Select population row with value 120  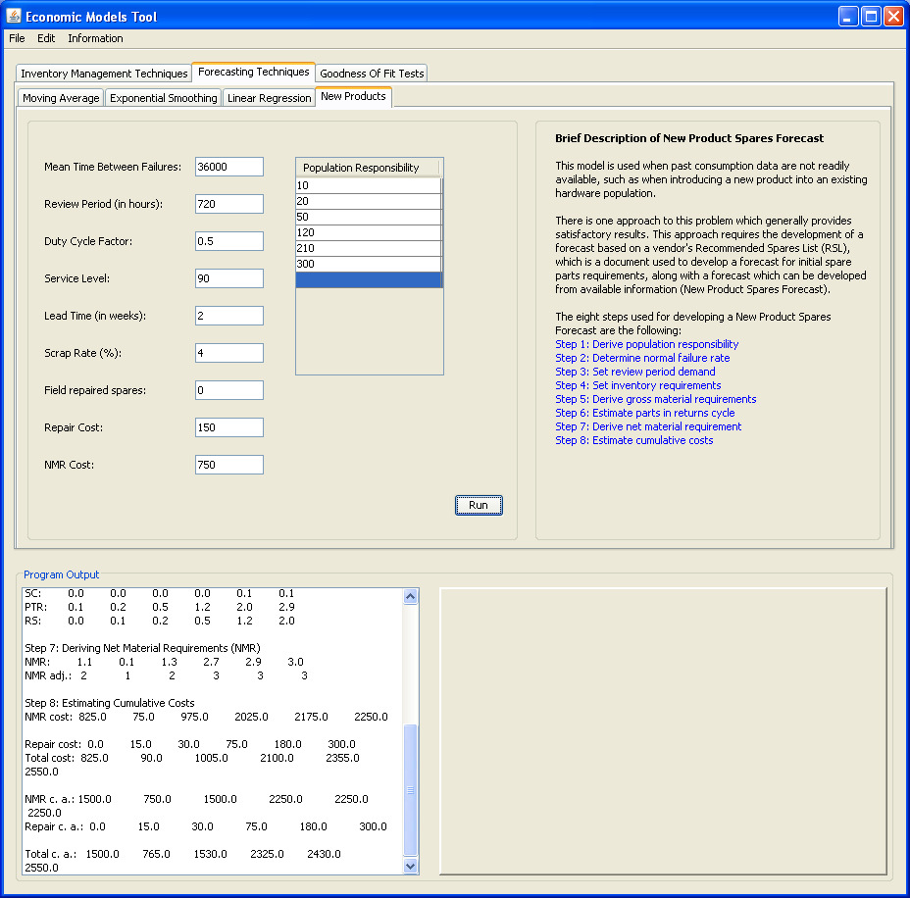[369, 232]
